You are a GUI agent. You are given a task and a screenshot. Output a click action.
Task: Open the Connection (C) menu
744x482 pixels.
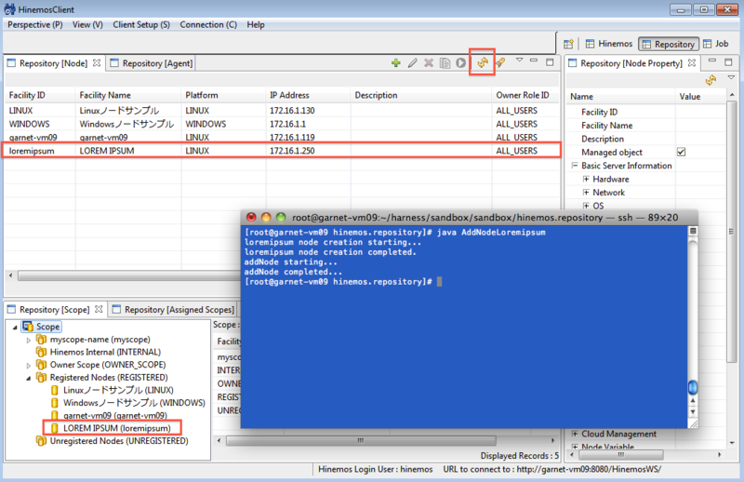point(208,25)
